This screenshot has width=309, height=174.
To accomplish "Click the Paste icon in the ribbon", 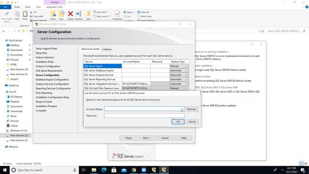I will pos(25,14).
